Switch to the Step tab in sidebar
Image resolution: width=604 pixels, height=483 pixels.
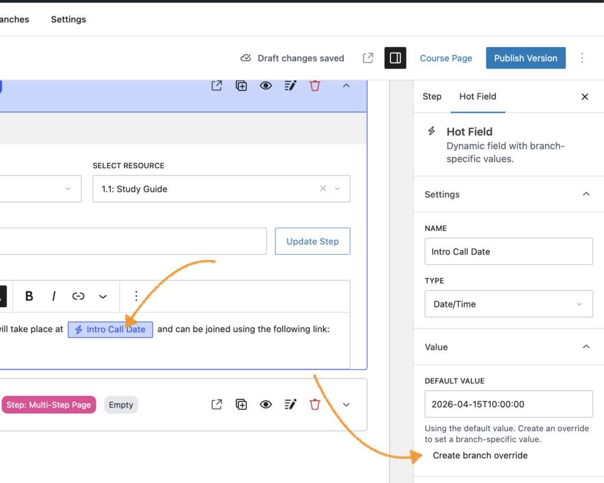click(432, 97)
